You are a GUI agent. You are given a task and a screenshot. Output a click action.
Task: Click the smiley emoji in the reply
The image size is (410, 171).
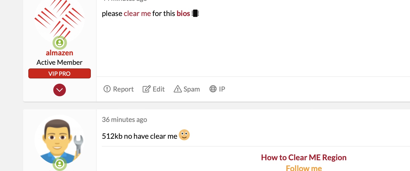coord(184,135)
